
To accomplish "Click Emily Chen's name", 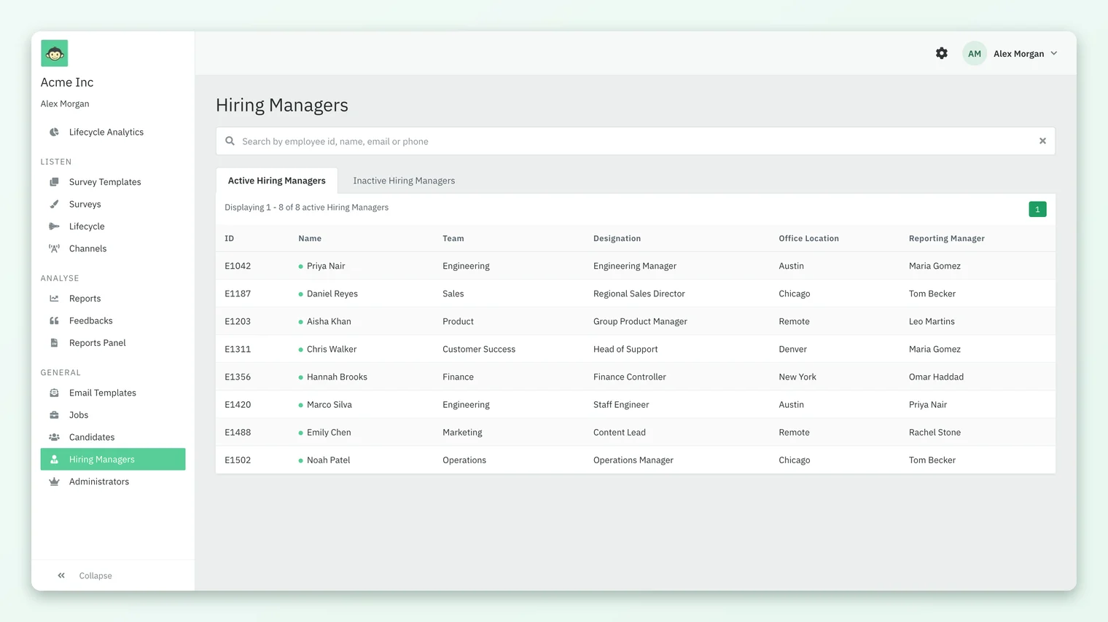I will coord(329,432).
